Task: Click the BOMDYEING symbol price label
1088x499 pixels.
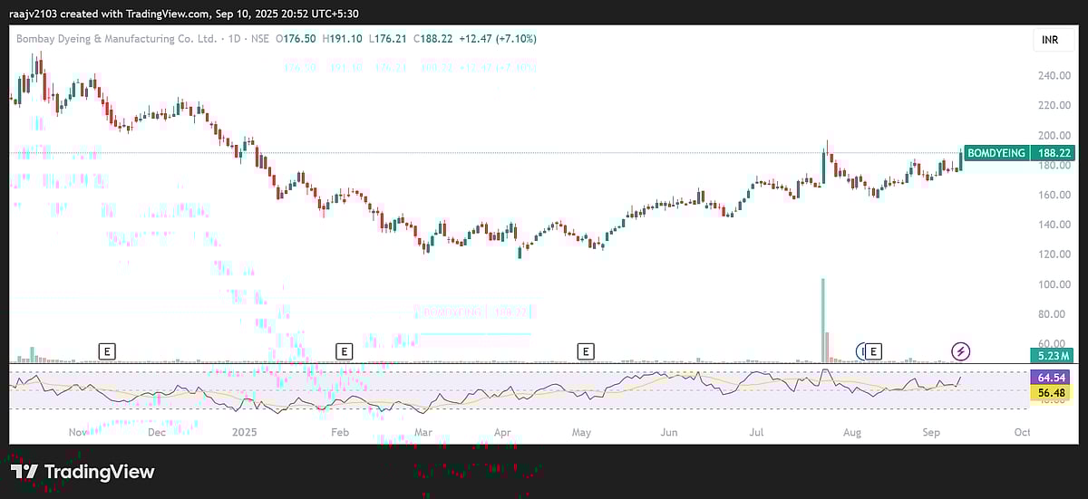Action: pos(996,153)
